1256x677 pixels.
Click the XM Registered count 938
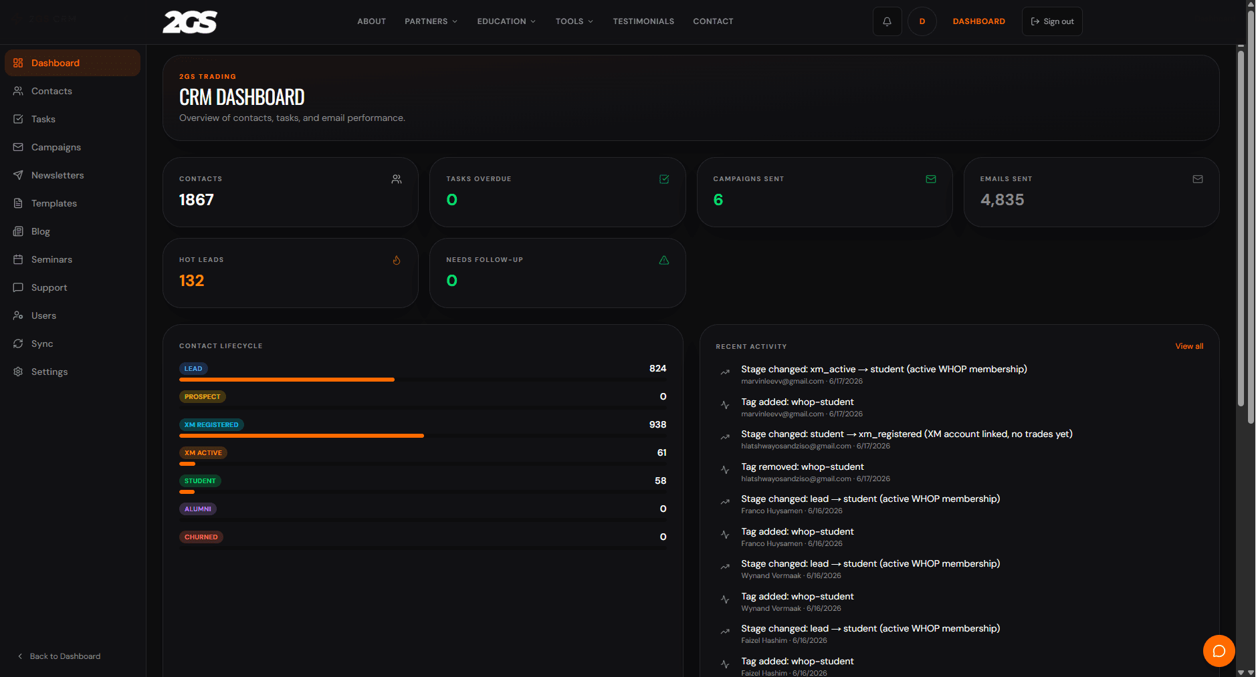coord(657,425)
